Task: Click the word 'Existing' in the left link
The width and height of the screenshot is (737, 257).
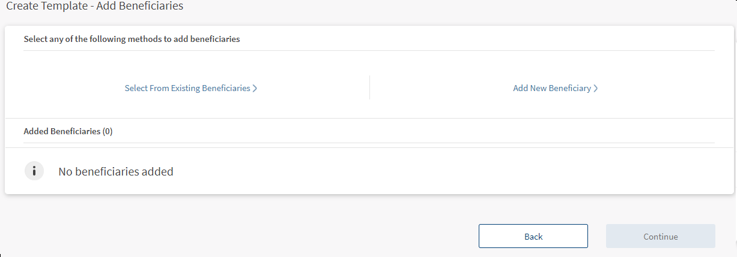Action: click(x=186, y=88)
